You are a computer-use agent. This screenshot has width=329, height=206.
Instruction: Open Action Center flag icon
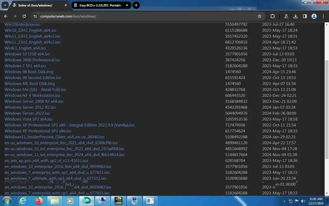297,201
